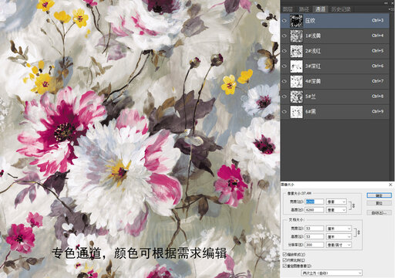
Task: Hide the top channel with Ctrl+3 shortcut
Action: coord(284,21)
